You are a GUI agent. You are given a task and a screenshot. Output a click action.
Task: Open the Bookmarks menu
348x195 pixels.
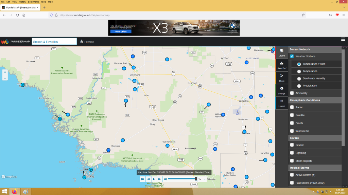(x=33, y=2)
